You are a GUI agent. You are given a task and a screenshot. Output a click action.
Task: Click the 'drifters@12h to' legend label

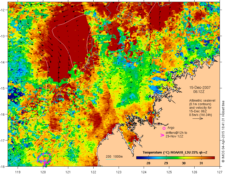point(176,133)
